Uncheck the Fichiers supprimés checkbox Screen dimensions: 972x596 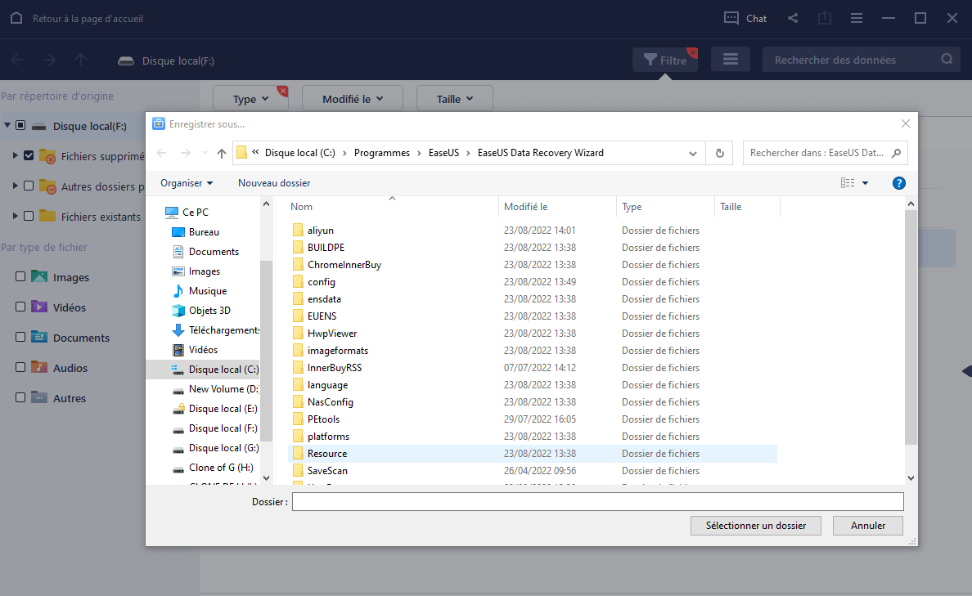coord(29,155)
